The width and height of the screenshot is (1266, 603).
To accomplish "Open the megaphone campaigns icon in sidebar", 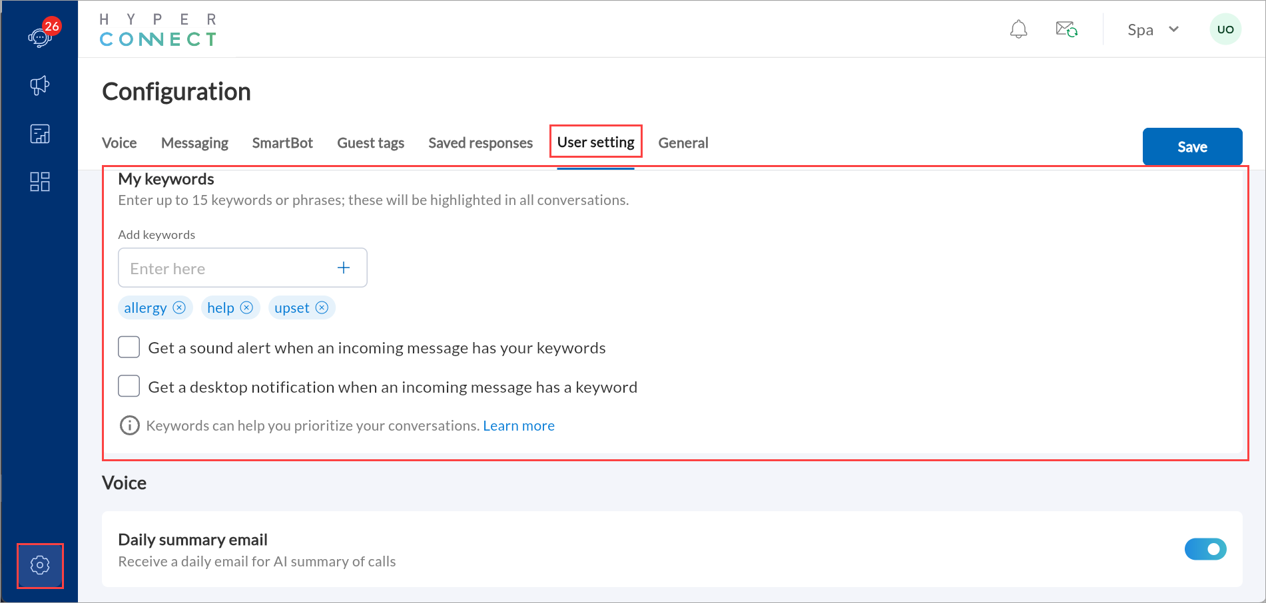I will point(40,85).
